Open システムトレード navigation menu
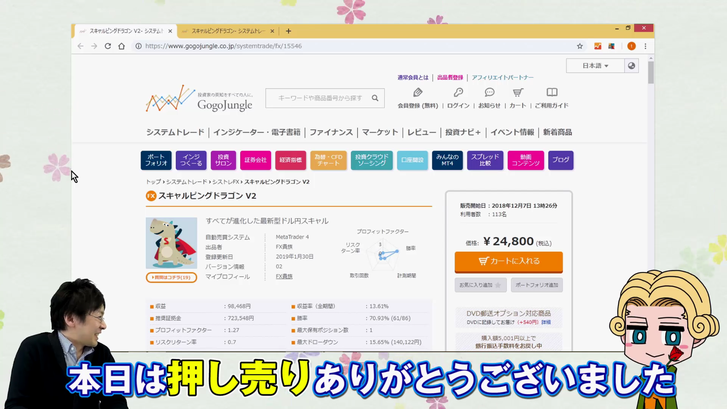This screenshot has height=409, width=727. pyautogui.click(x=175, y=132)
